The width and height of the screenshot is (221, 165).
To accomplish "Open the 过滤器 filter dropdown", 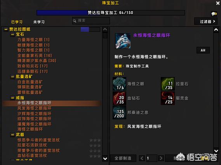I will [206, 21].
